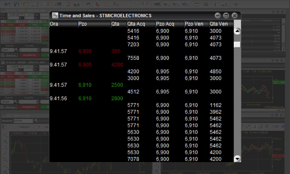290x174 pixels.
Task: Click the red down arrow in UROM1 price row
Action: click(x=21, y=67)
